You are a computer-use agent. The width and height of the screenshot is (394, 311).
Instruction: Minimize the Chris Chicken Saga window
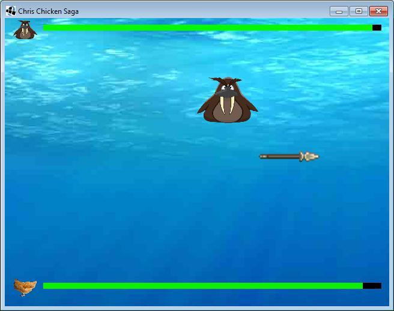click(339, 11)
